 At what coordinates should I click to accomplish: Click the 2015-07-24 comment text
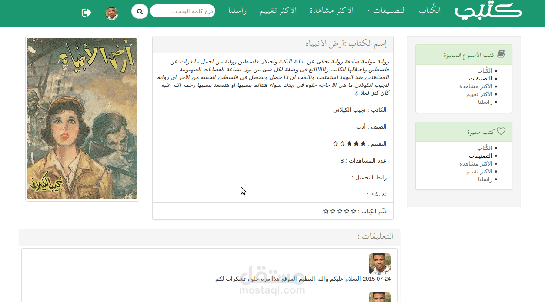tap(303, 279)
